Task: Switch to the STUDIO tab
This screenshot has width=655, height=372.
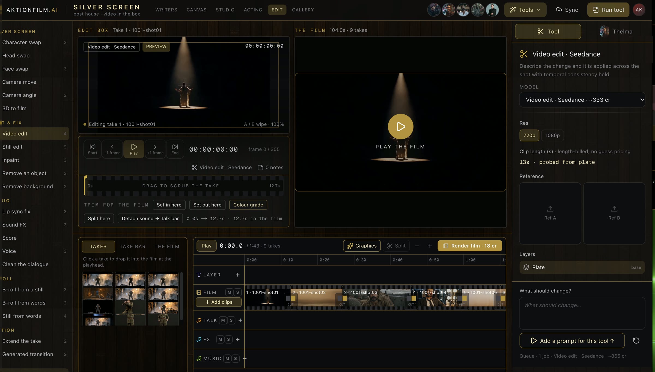Action: [x=225, y=10]
